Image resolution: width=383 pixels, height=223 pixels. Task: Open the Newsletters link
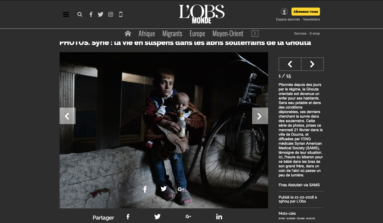pos(311,19)
